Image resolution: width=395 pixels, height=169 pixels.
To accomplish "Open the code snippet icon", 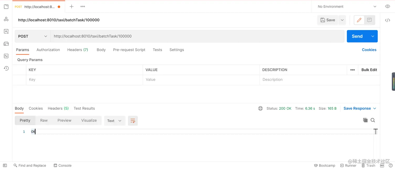I will [388, 20].
